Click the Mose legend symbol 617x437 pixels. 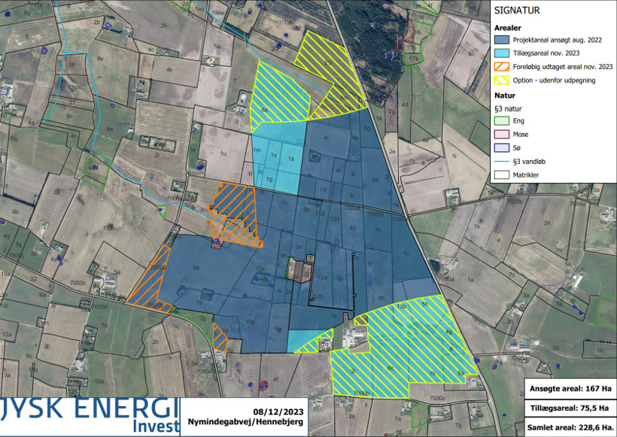[500, 133]
